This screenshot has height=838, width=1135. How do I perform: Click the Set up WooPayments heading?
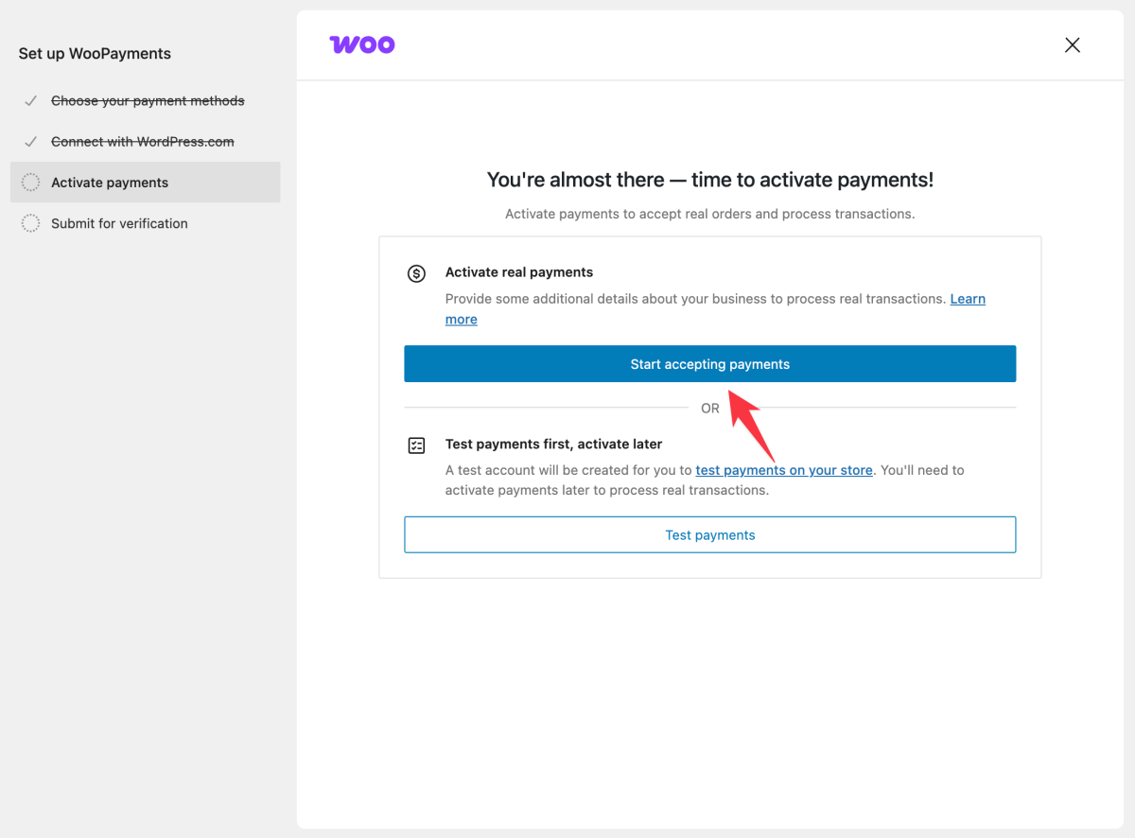click(x=95, y=54)
